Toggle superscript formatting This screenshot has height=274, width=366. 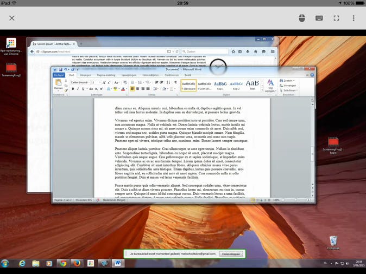pyautogui.click(x=102, y=89)
